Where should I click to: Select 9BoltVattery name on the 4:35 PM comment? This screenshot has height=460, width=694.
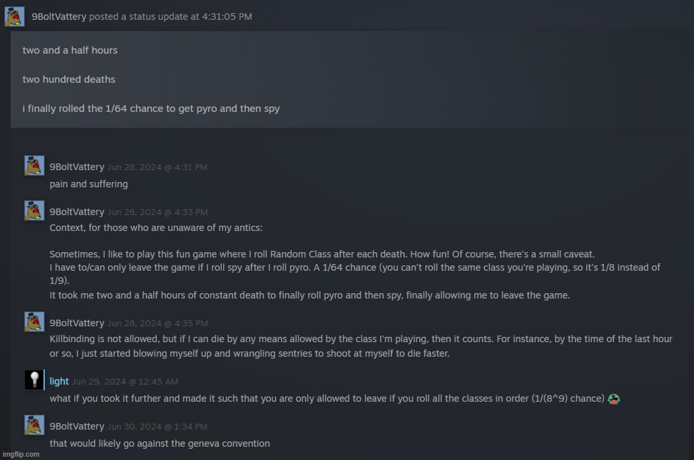click(77, 324)
